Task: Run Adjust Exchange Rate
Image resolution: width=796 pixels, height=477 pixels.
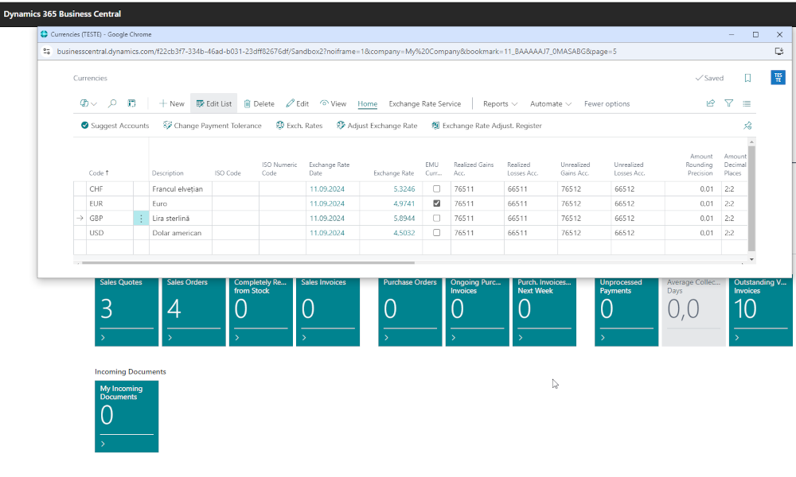Action: point(377,126)
